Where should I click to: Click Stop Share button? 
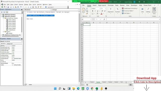(103, 1)
